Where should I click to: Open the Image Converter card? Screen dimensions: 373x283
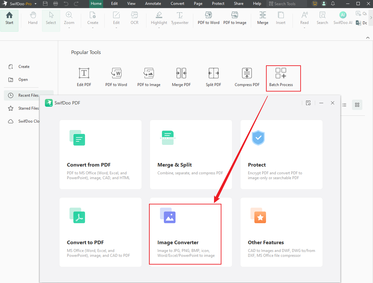(185, 232)
